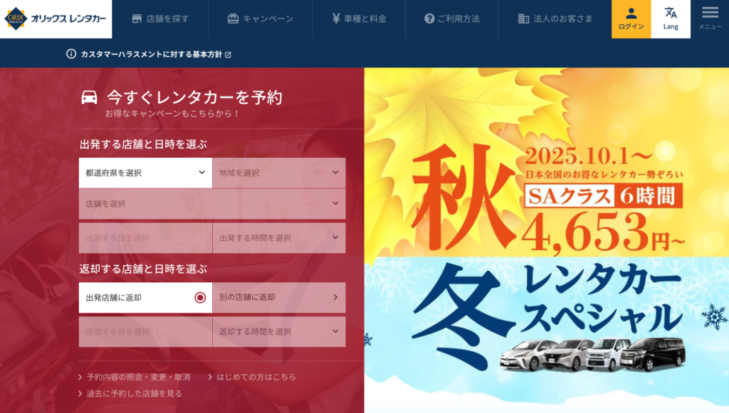
Task: Open the 店舗を探す menu item
Action: tap(160, 18)
